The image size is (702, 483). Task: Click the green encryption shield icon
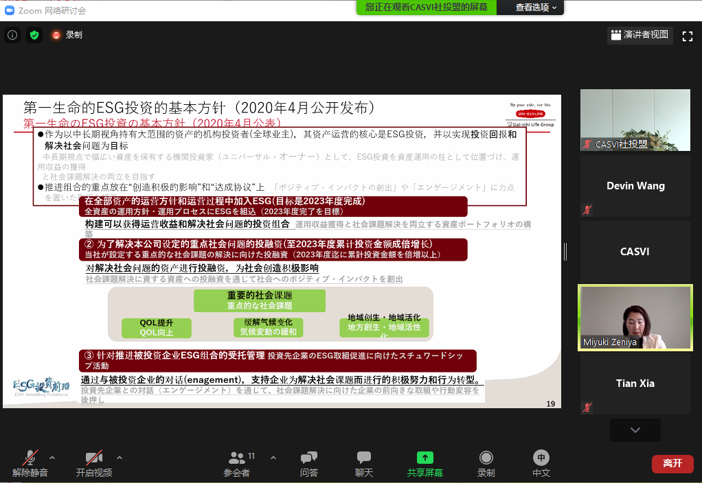point(34,35)
